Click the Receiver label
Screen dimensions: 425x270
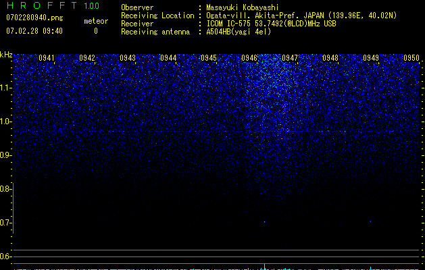(137, 24)
